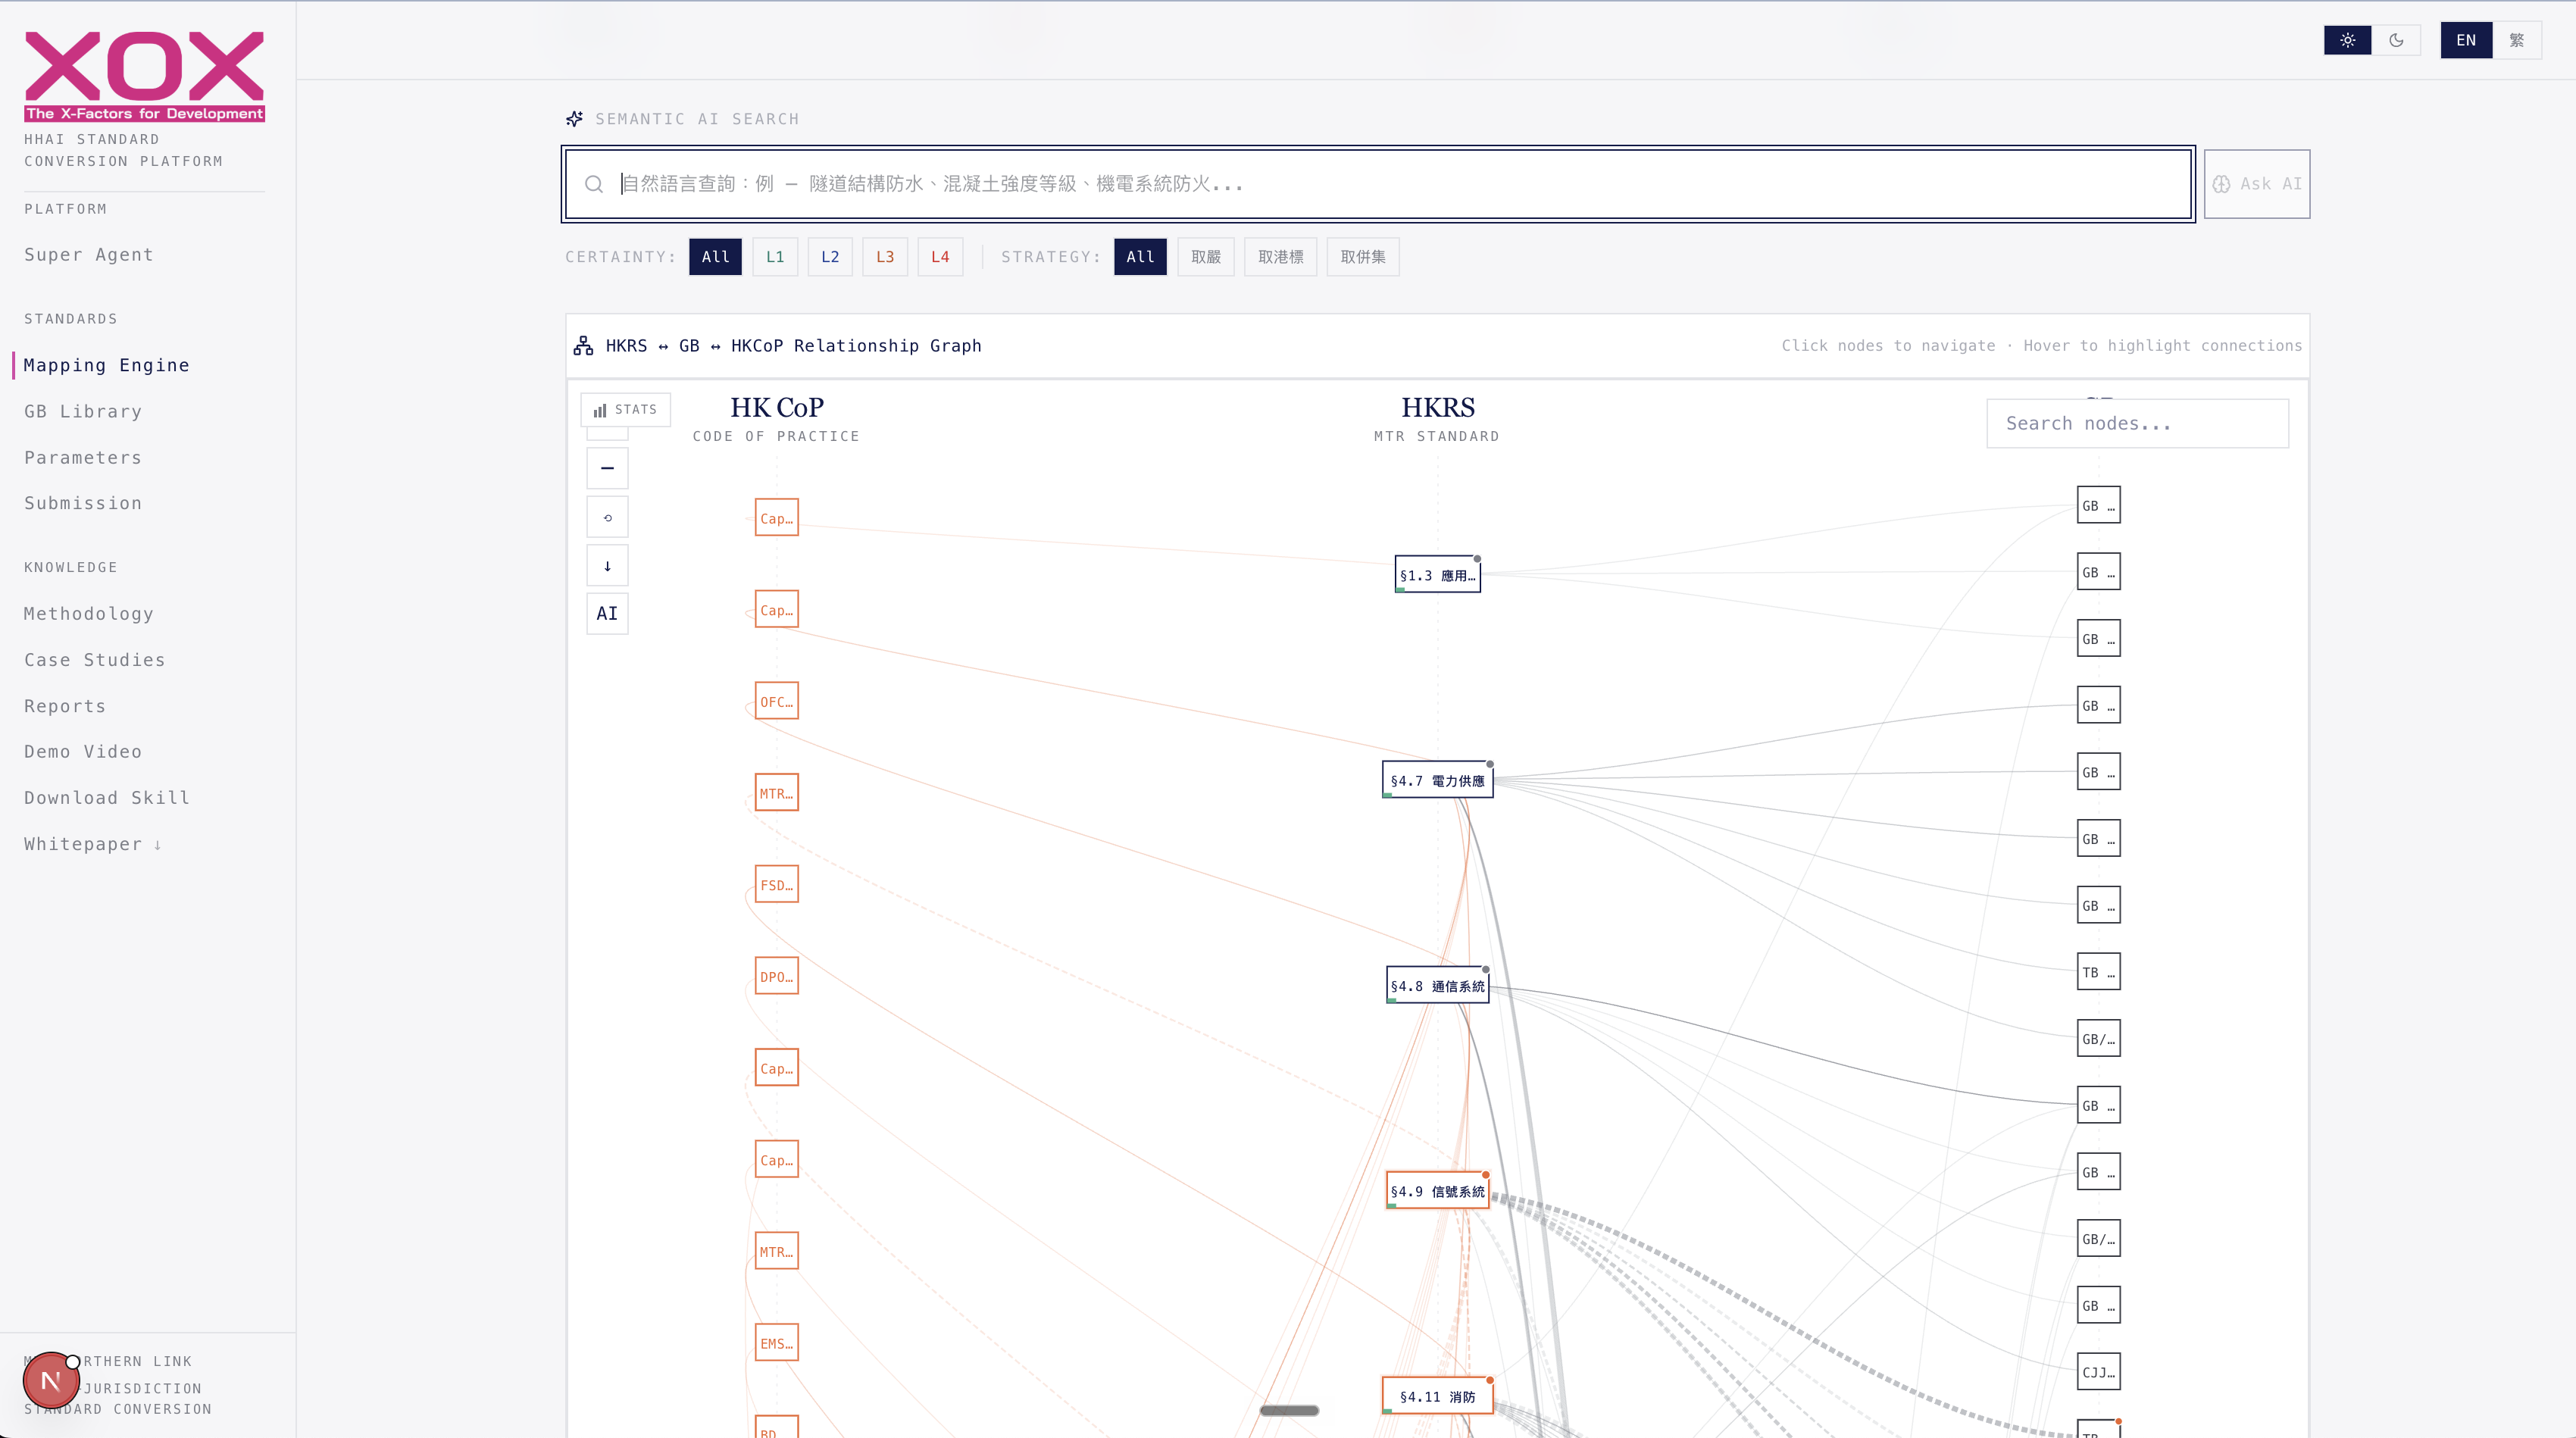Open the Whitepaper download link
This screenshot has height=1438, width=2576.
coord(93,844)
